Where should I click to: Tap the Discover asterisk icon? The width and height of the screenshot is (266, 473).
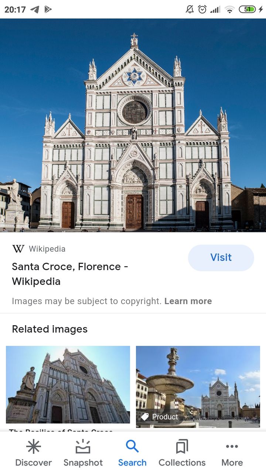(x=33, y=447)
